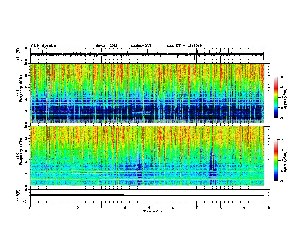Screen dimensions: 302x233
Task: Click the "-3" label on ch.1 colorbar
Action: [281, 77]
